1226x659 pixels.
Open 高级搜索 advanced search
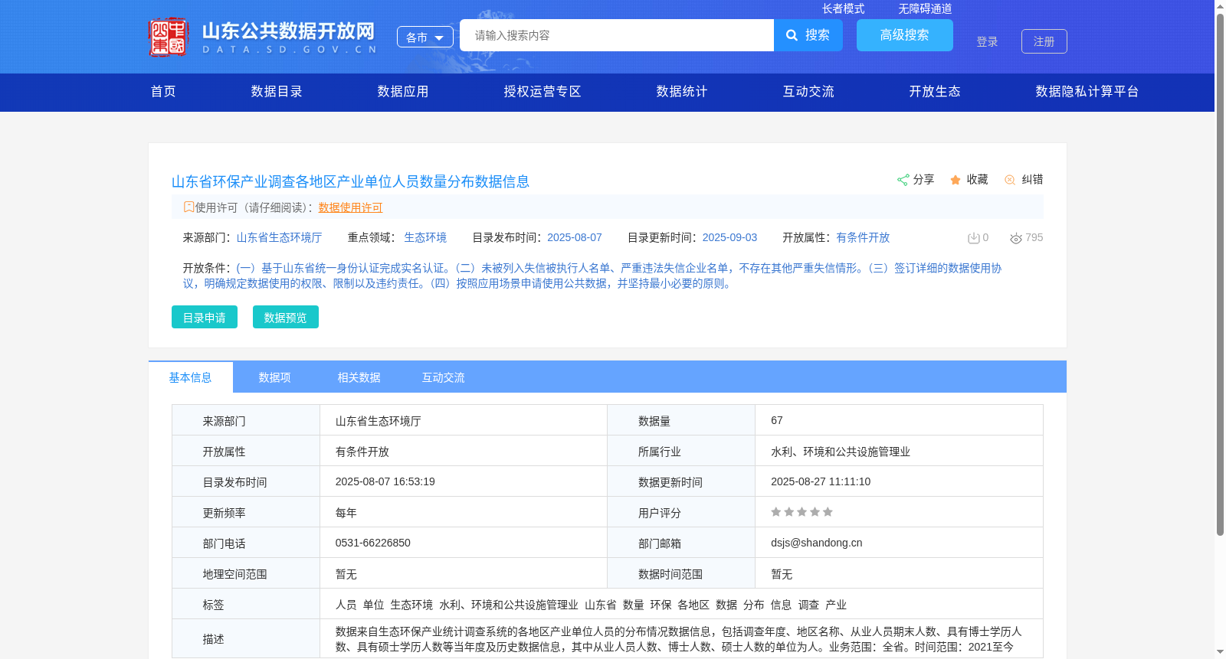coord(905,35)
